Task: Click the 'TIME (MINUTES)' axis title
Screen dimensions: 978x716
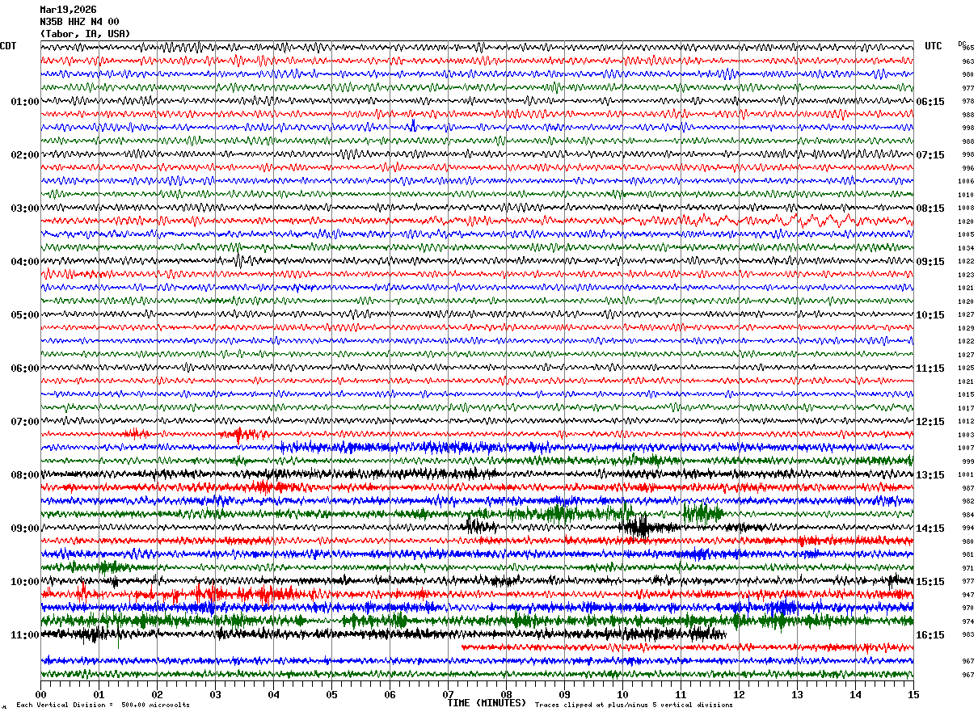Action: pos(487,703)
